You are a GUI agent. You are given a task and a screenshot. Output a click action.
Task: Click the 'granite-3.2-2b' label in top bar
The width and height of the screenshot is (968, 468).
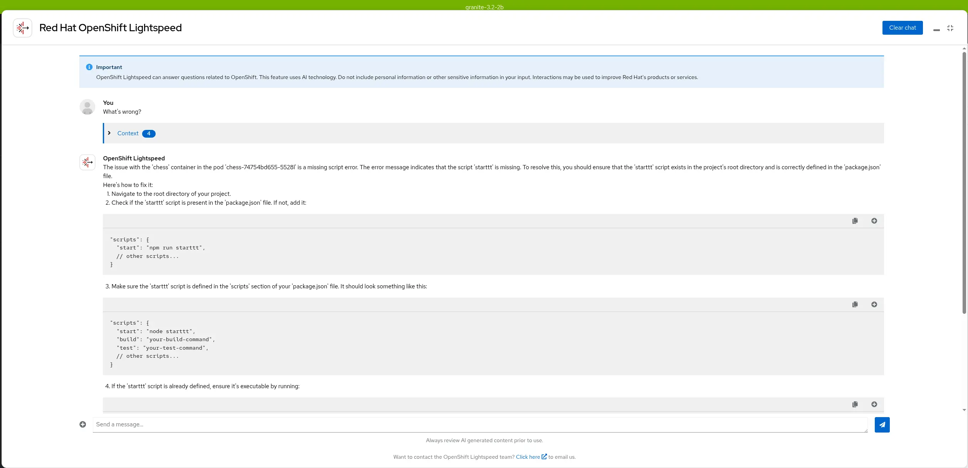point(484,7)
